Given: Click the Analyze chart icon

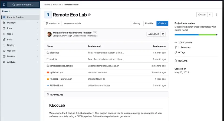Looking at the screenshot, I should coord(4,62).
